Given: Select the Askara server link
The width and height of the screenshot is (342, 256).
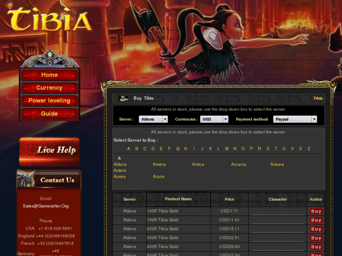Looking at the screenshot, I should click(x=277, y=164).
